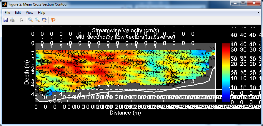Activate the Edit Plot arrow tool
Image resolution: width=263 pixels, height=126 pixels.
[x=21, y=20]
